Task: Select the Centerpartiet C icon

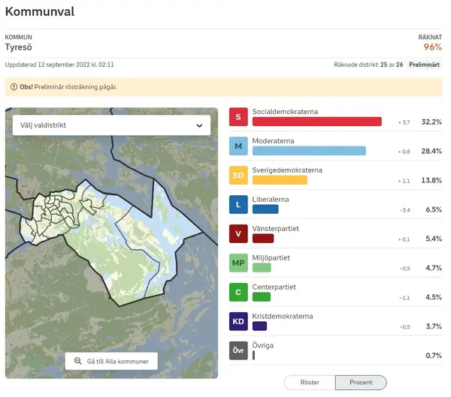Action: (x=238, y=293)
